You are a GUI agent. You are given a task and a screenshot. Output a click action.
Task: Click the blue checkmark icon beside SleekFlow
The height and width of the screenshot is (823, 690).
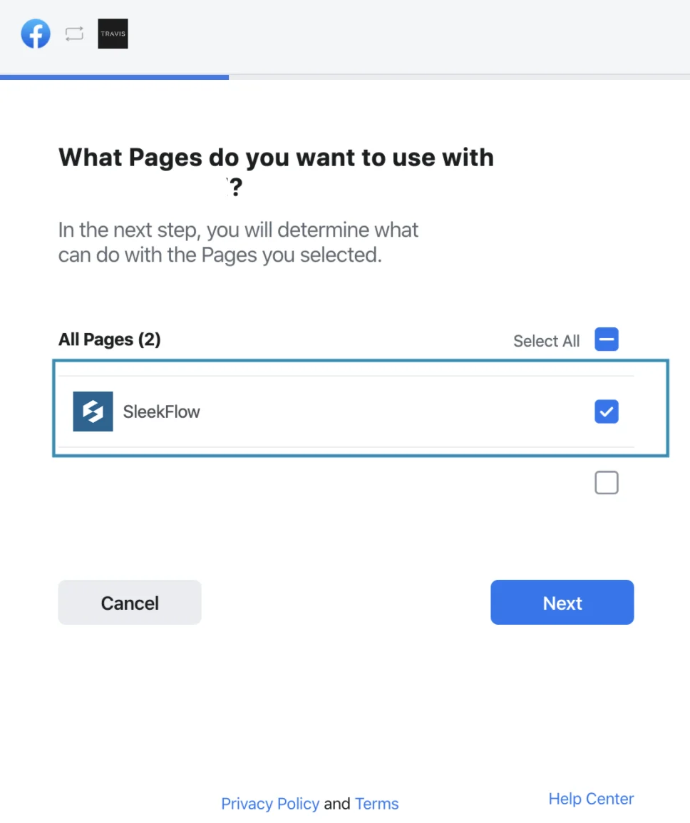pos(607,411)
